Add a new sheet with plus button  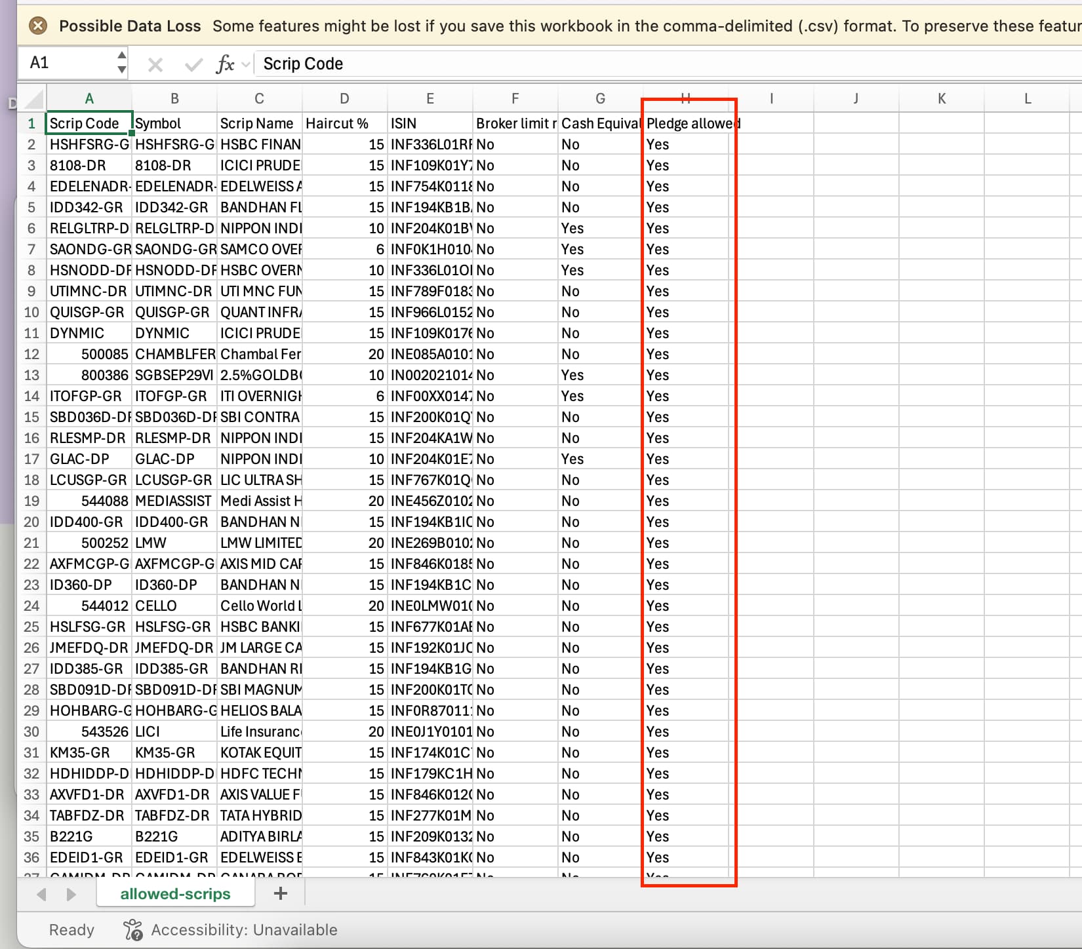coord(281,893)
